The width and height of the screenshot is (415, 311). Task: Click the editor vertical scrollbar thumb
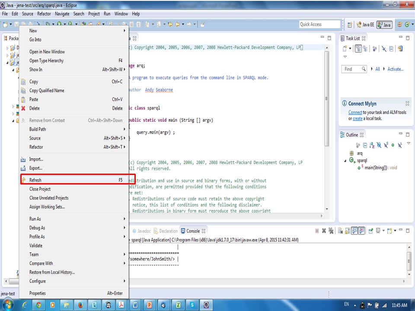tap(327, 98)
